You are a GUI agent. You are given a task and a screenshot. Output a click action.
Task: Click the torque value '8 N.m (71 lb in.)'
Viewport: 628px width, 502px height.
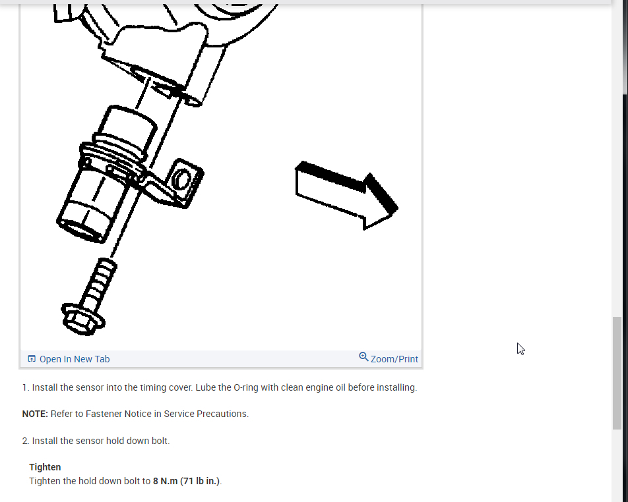(187, 481)
